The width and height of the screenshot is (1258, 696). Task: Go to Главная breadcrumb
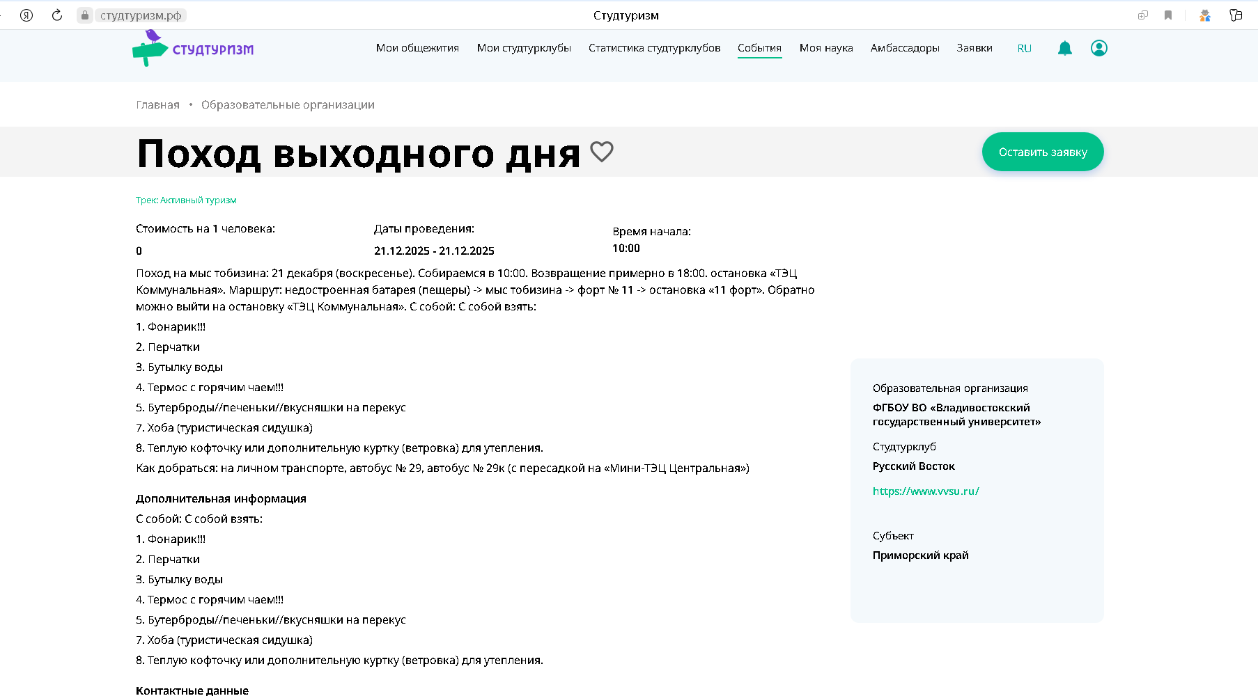pos(157,105)
